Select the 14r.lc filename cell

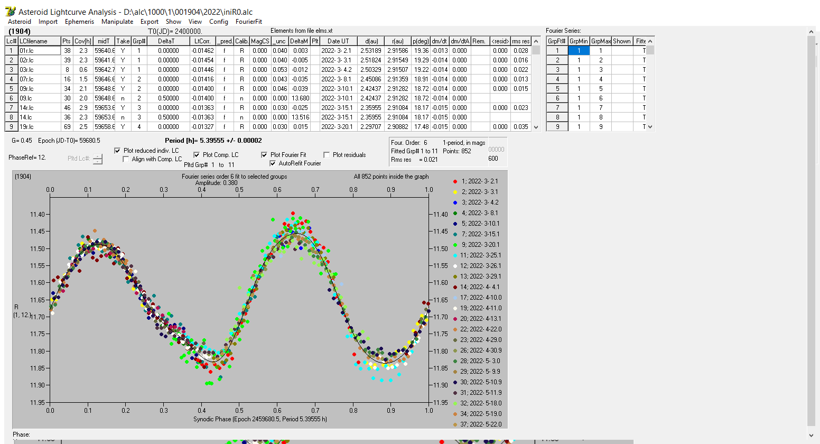(x=40, y=108)
